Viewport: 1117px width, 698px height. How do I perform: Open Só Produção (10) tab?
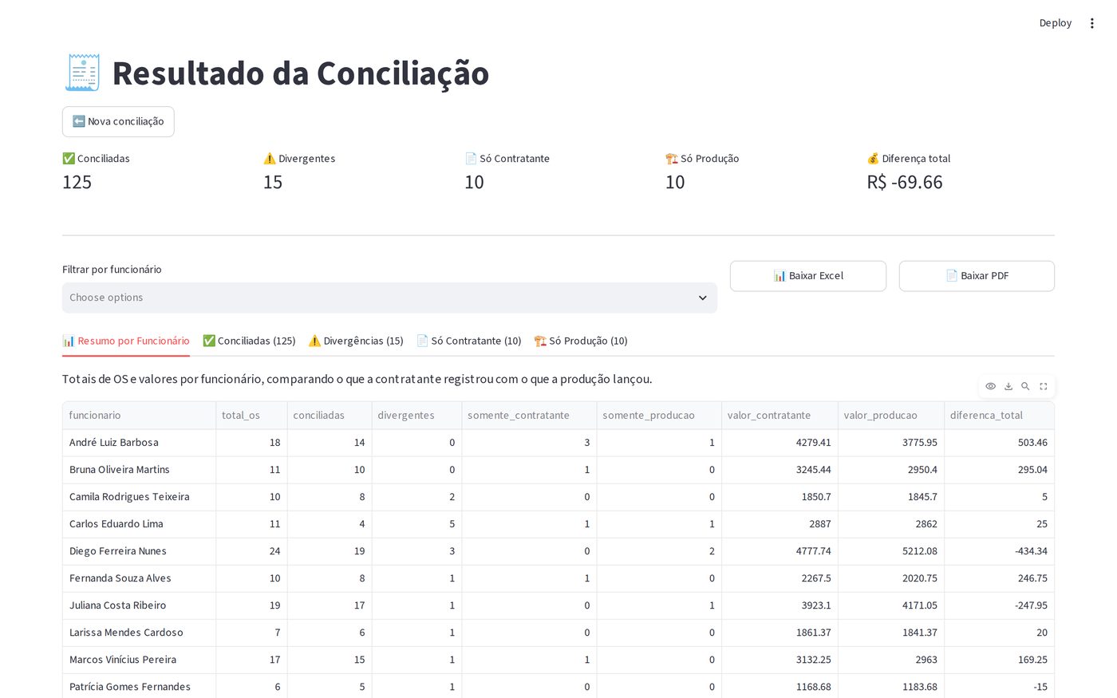pyautogui.click(x=581, y=341)
